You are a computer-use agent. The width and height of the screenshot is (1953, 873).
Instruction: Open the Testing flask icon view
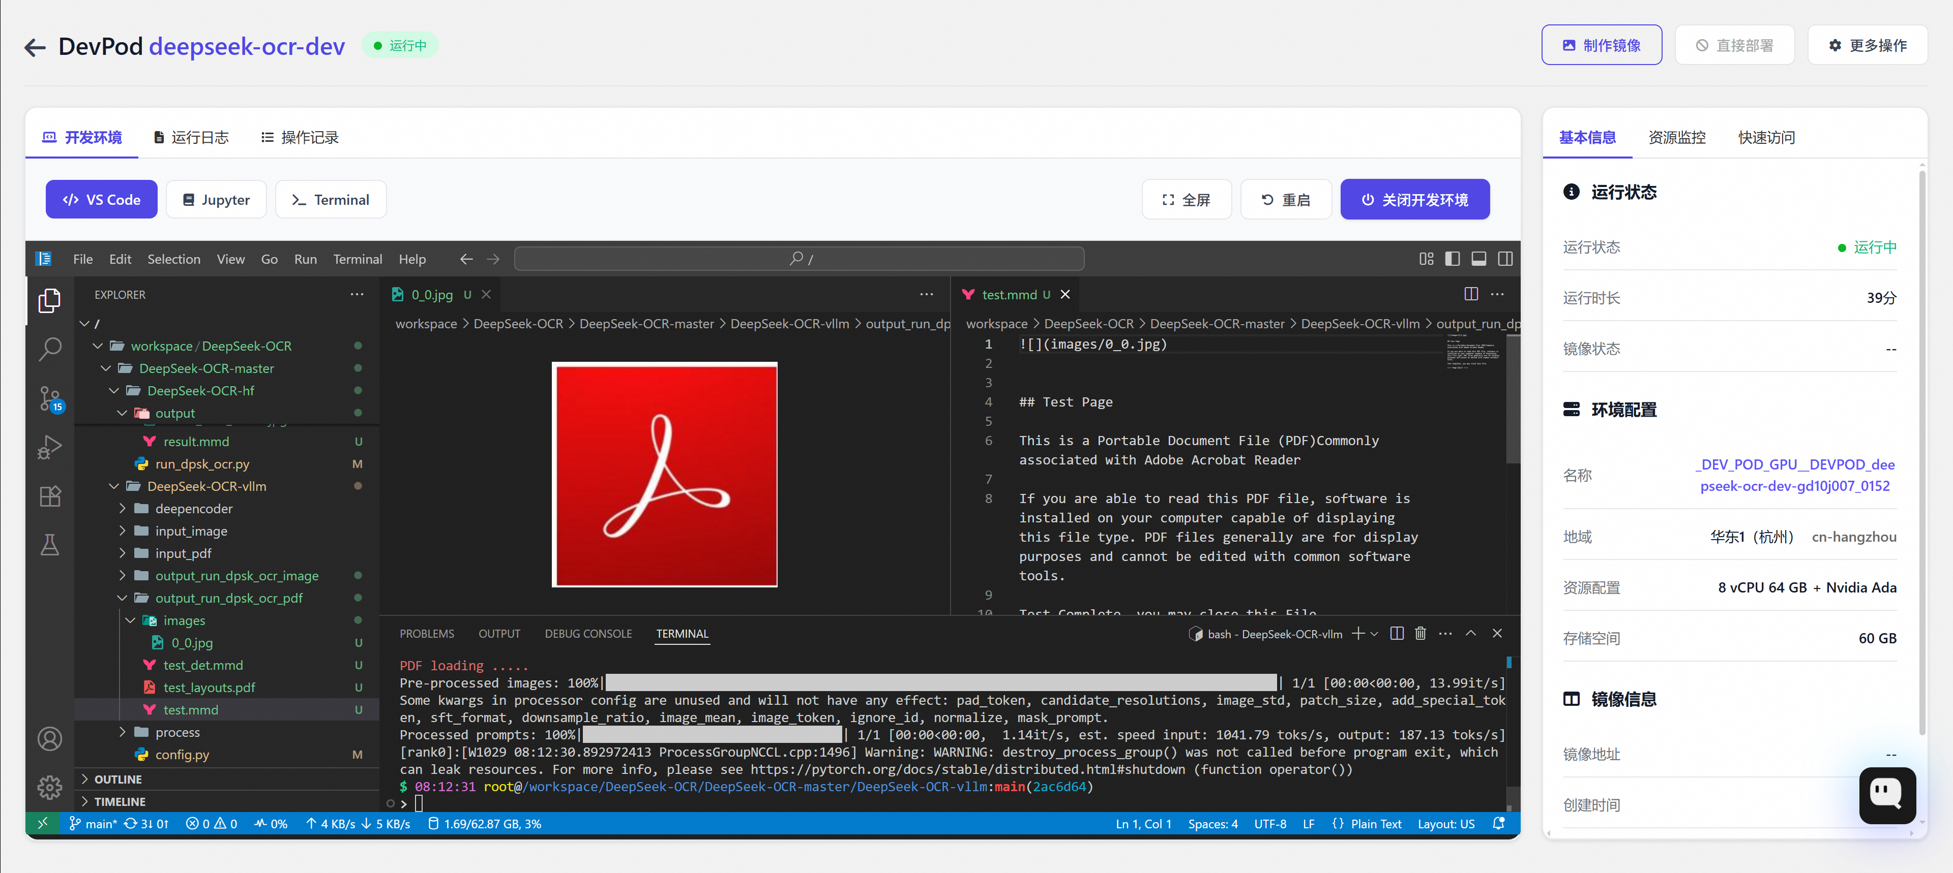pyautogui.click(x=50, y=545)
